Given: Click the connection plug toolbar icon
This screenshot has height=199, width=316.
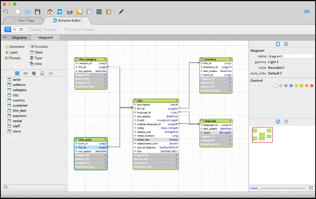Looking at the screenshot, I should click(x=121, y=12).
